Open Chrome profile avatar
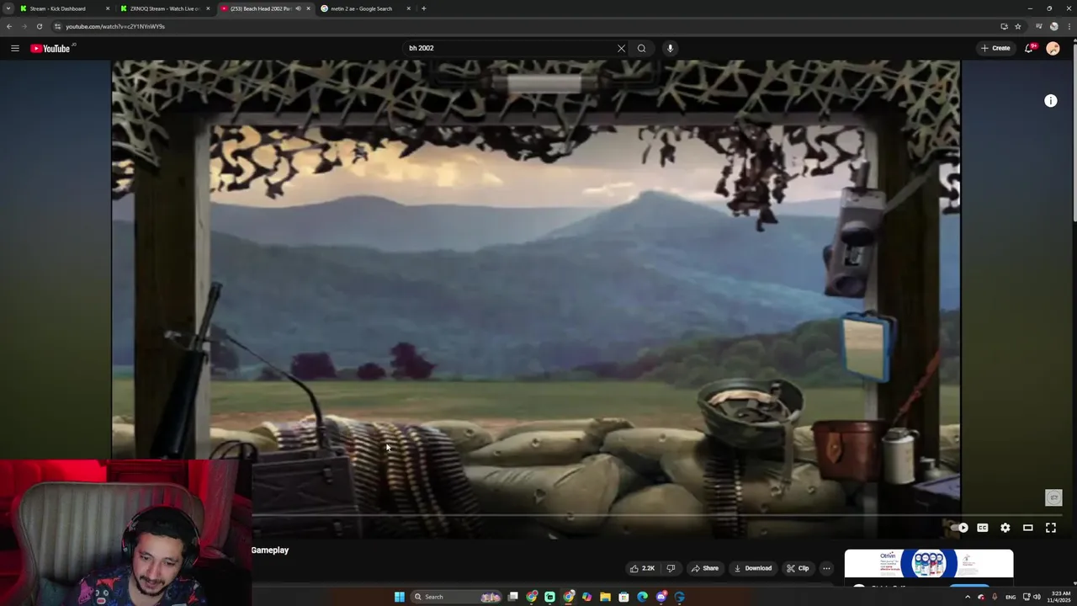 click(x=1053, y=26)
